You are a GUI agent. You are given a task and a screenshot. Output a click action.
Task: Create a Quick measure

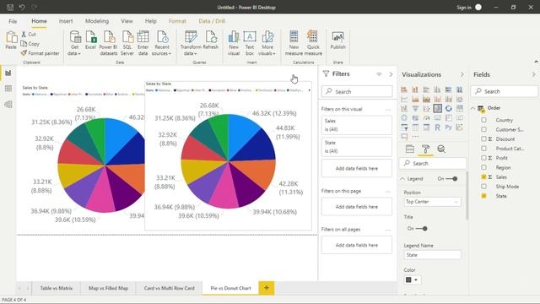click(x=313, y=43)
